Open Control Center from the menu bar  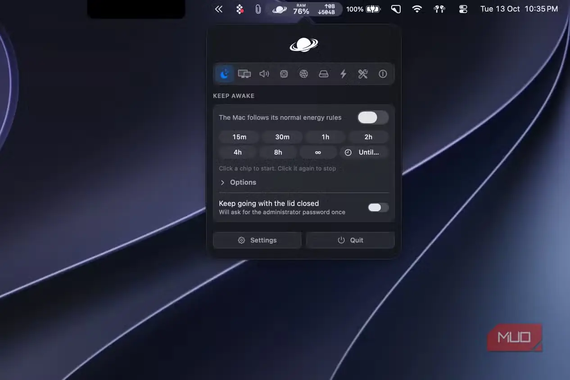tap(463, 9)
